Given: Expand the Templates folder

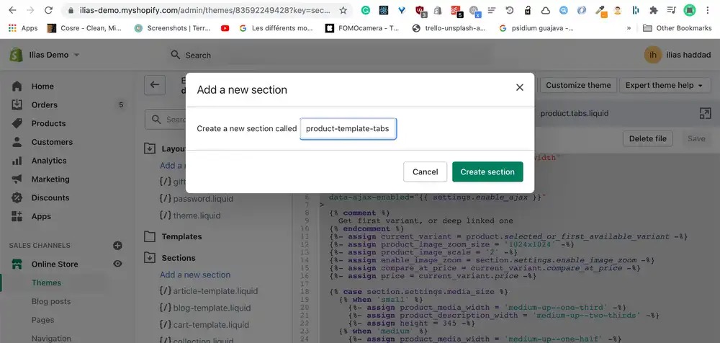Looking at the screenshot, I should pyautogui.click(x=150, y=236).
